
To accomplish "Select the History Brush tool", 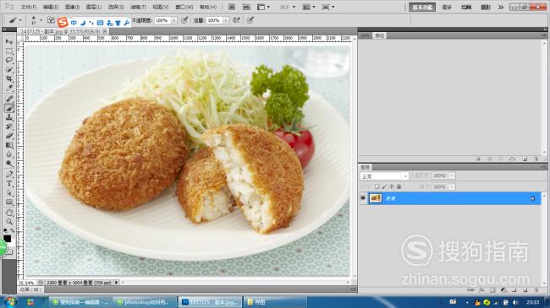I will pos(9,127).
